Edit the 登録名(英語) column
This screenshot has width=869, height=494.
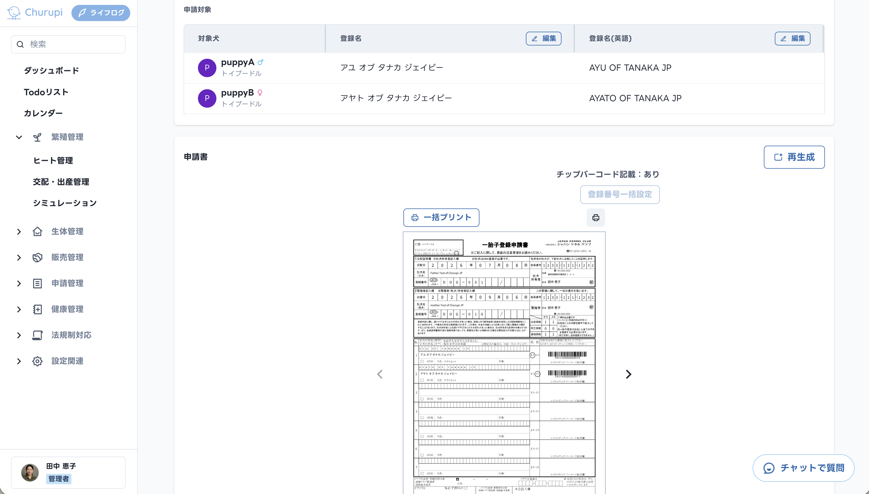[x=792, y=38]
